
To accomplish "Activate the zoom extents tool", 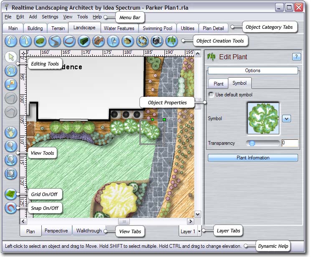I will (x=11, y=160).
